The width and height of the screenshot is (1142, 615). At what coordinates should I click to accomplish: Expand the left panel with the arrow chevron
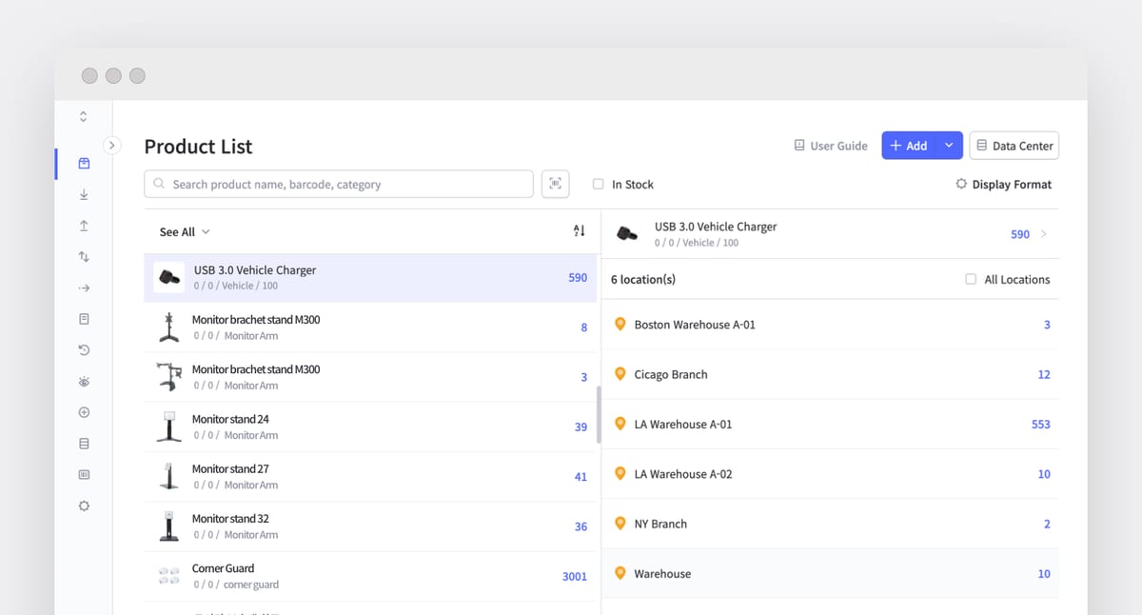coord(112,145)
